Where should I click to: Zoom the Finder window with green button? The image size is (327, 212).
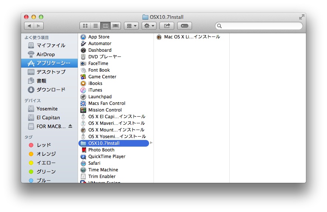pyautogui.click(x=41, y=17)
